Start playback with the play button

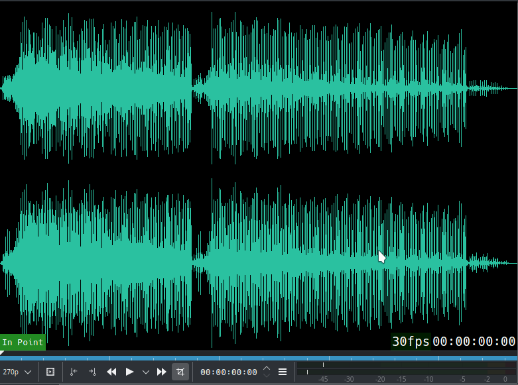pos(129,372)
